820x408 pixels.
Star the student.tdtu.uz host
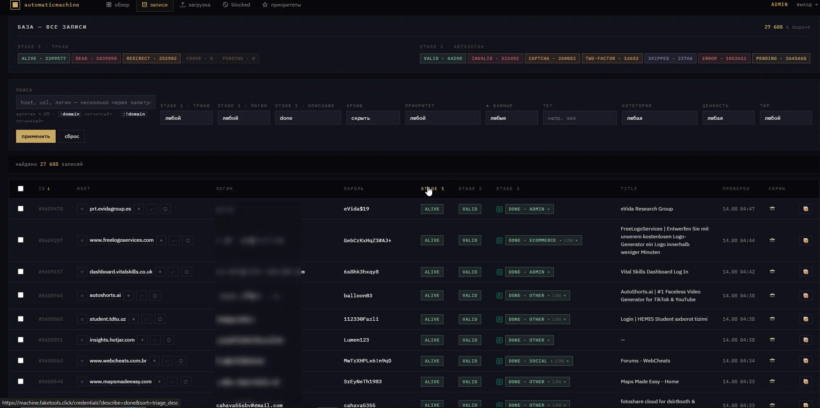click(82, 319)
